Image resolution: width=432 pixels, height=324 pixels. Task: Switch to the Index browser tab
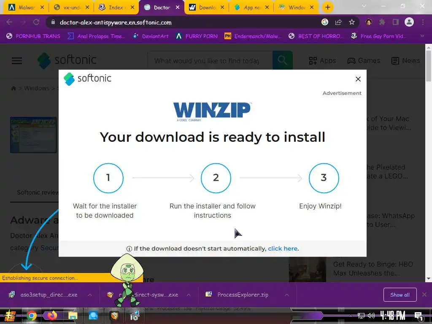pos(116,8)
